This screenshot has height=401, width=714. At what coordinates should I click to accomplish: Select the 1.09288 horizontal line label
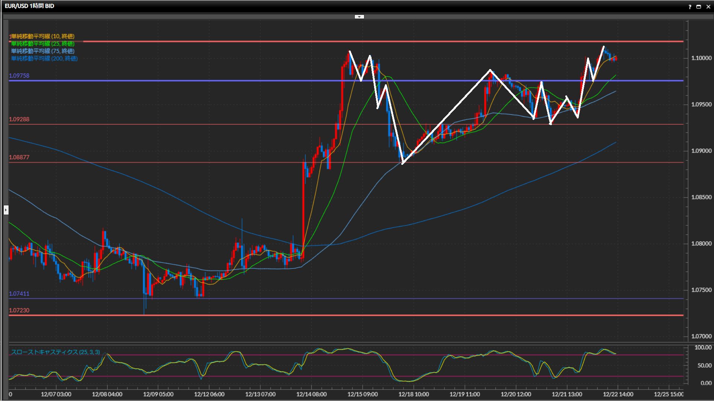point(19,119)
